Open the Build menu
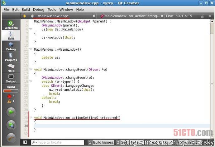Image resolution: width=215 pixels, height=147 pixels. click(x=26, y=10)
